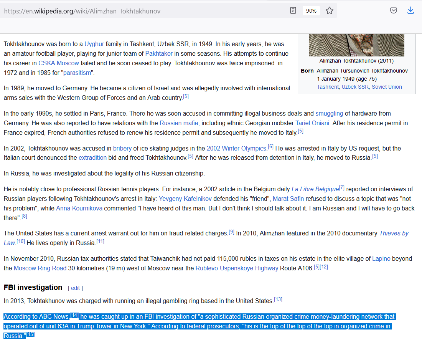Click the FBI investigation heading
This screenshot has height=346, width=422.
[33, 288]
